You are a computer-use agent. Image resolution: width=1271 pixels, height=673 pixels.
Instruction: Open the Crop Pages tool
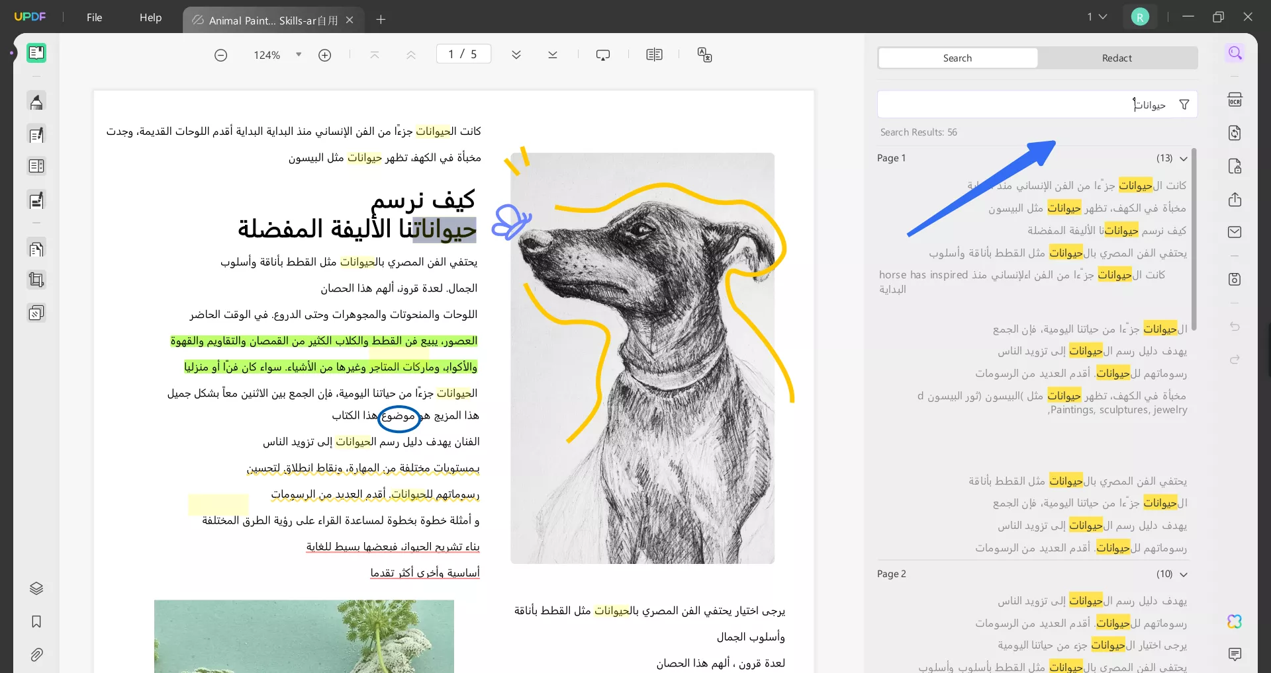[36, 280]
